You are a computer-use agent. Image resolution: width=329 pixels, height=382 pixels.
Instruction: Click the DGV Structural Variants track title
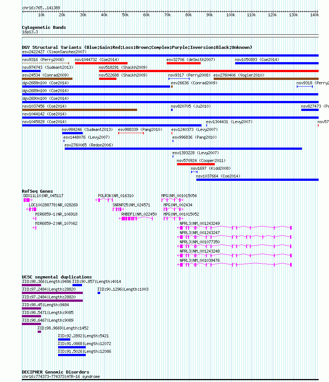(x=137, y=47)
